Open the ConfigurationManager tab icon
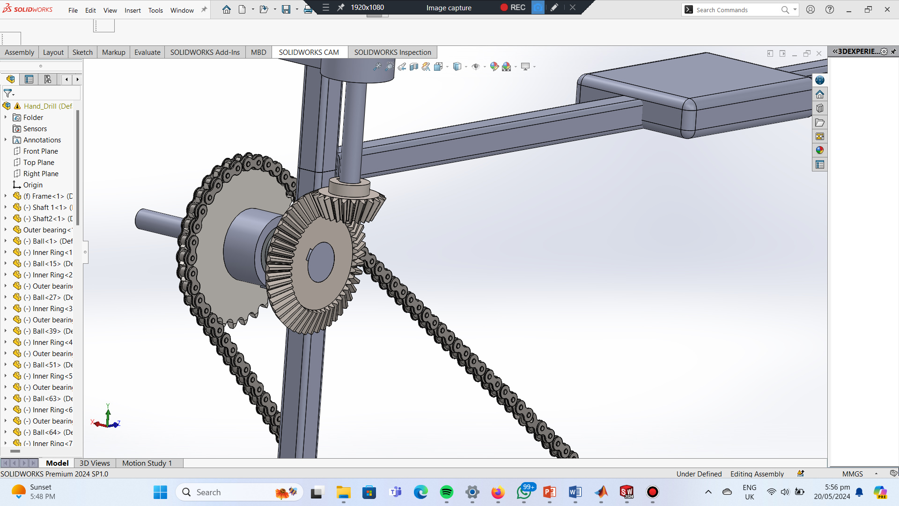This screenshot has width=899, height=506. [47, 79]
